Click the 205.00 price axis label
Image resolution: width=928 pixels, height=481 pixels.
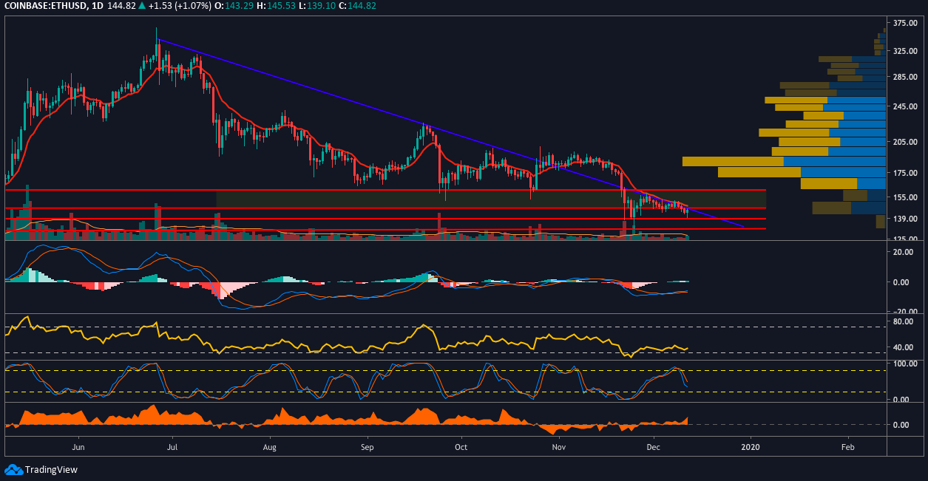pyautogui.click(x=905, y=141)
